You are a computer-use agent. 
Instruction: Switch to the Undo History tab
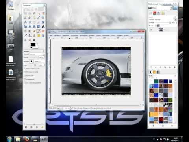tap(163, 13)
